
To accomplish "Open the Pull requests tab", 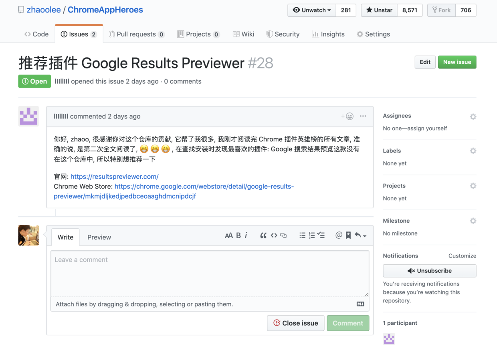I will 137,34.
